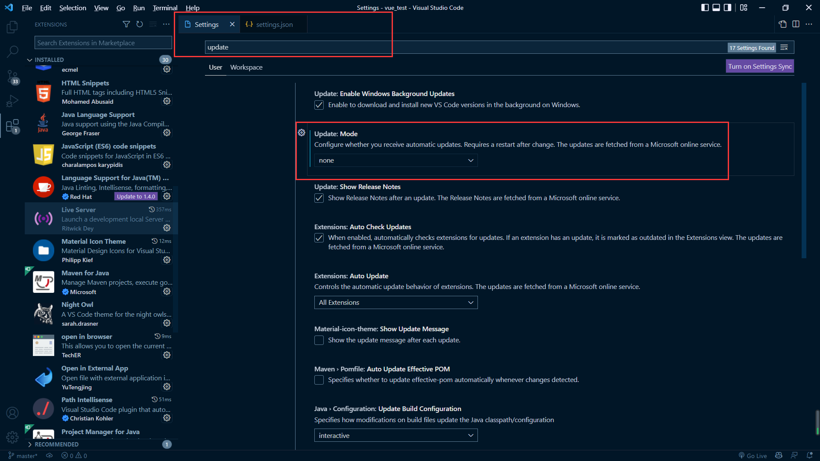Open Update Mode dropdown showing none
This screenshot has height=461, width=820.
coord(396,160)
